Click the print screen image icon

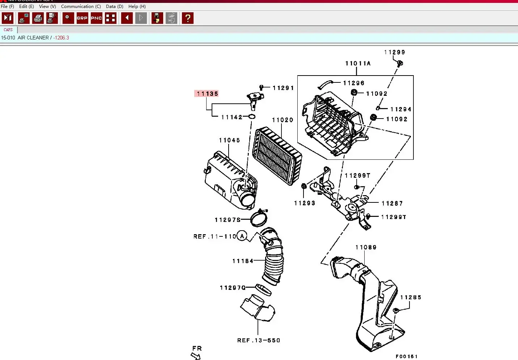coord(24,18)
